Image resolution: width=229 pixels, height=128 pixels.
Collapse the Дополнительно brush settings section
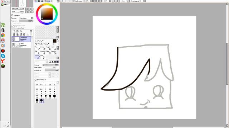click(x=35, y=80)
